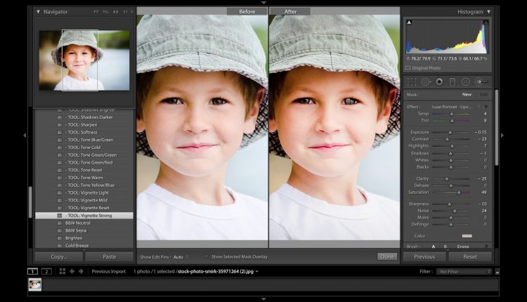Select the Adjustment Brush tool icon
527x302 pixels.
click(481, 81)
